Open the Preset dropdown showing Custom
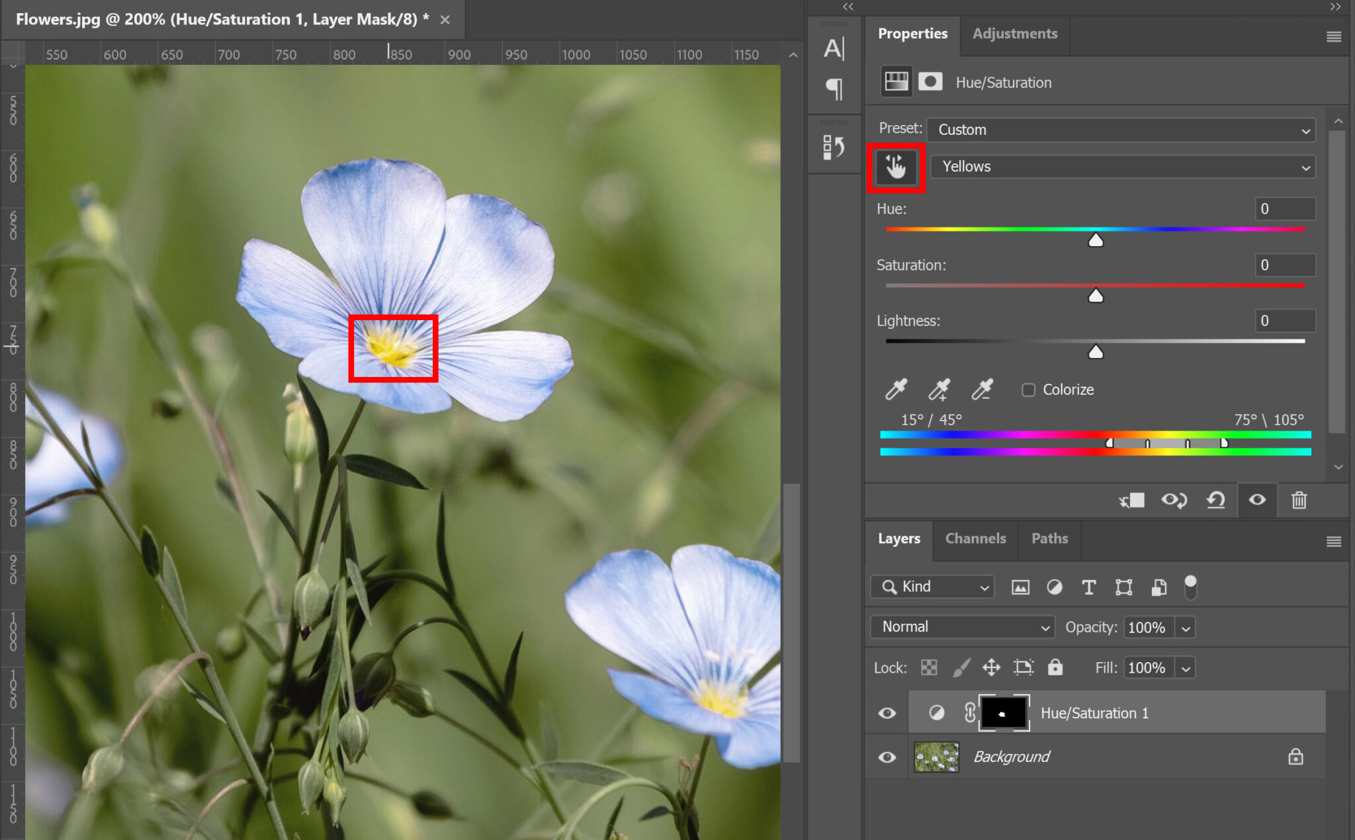The width and height of the screenshot is (1355, 840). (x=1120, y=130)
